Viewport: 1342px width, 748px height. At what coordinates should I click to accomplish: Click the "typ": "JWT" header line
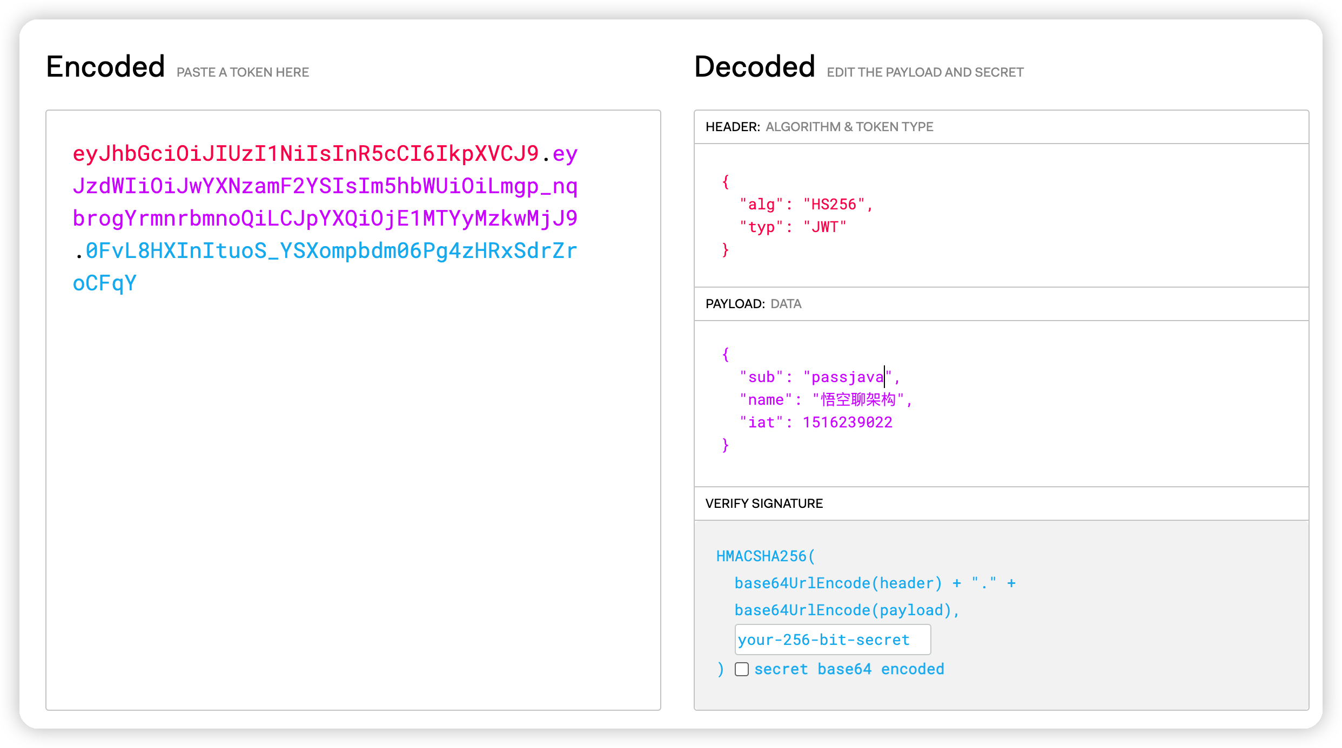[793, 227]
